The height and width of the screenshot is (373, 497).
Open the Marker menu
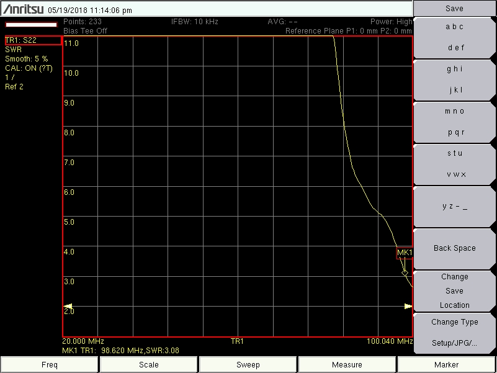(446, 365)
